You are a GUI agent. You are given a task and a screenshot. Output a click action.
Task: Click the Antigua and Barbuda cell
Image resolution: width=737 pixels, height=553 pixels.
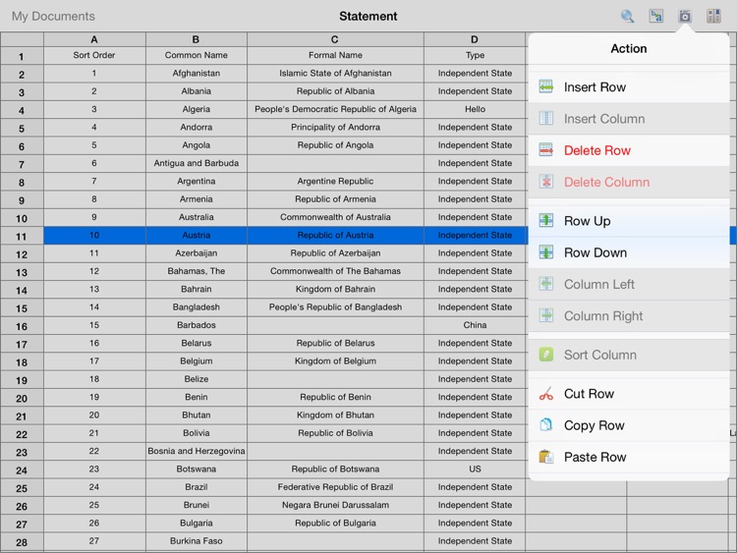tap(196, 163)
